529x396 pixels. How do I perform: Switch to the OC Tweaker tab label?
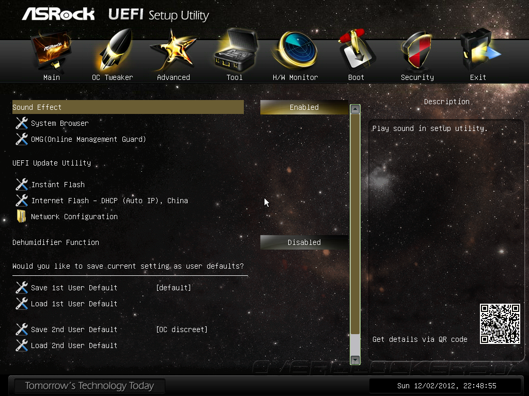[112, 77]
